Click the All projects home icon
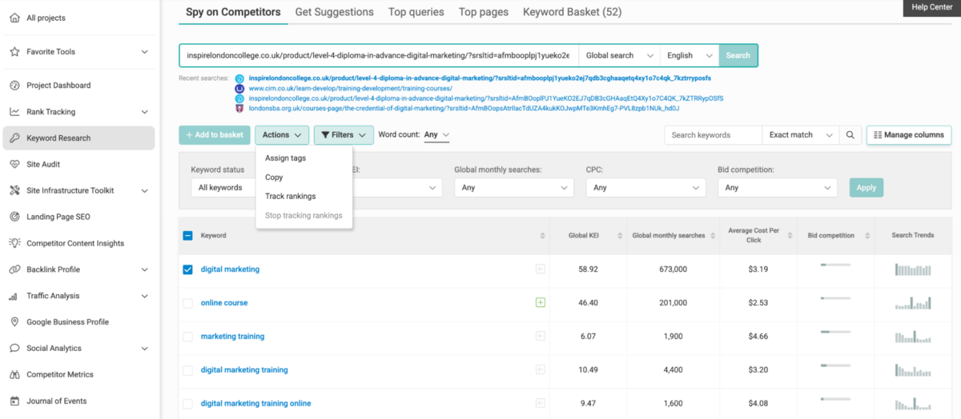 (x=14, y=18)
